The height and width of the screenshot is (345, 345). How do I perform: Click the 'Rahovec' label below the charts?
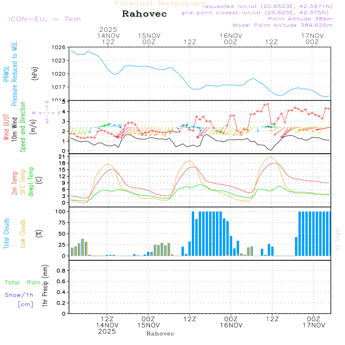(x=160, y=334)
